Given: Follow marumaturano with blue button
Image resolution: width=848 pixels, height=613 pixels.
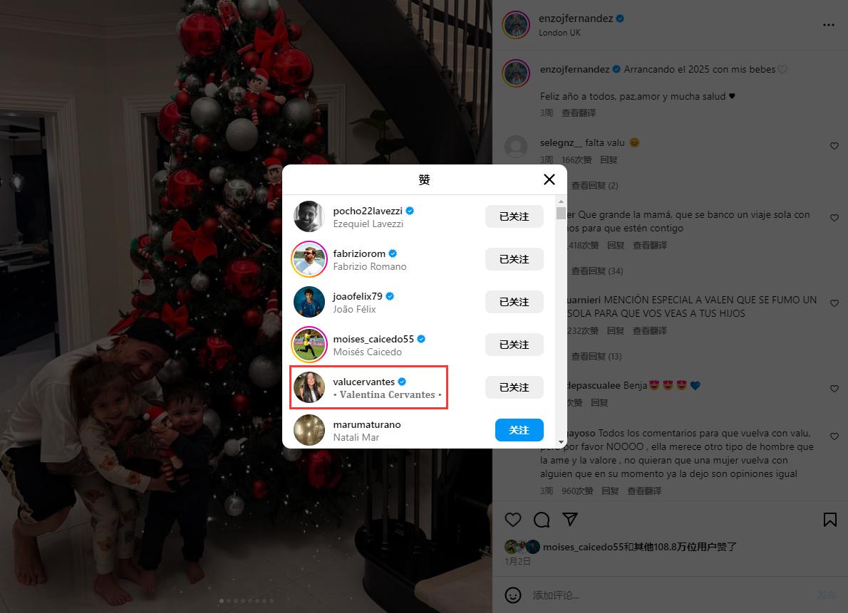Looking at the screenshot, I should coord(519,430).
